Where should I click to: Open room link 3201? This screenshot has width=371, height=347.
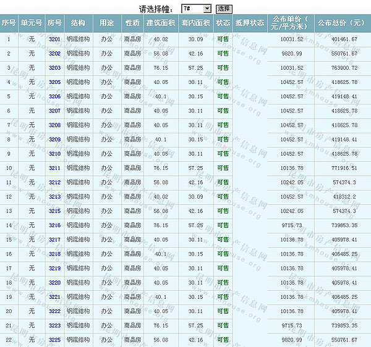point(54,40)
